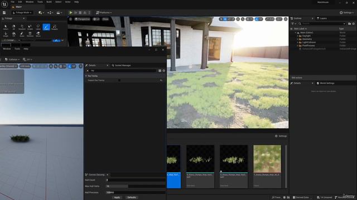Viewport: 357px width, 200px height.
Task: Collapse the Ray Tracing section
Action: click(86, 76)
